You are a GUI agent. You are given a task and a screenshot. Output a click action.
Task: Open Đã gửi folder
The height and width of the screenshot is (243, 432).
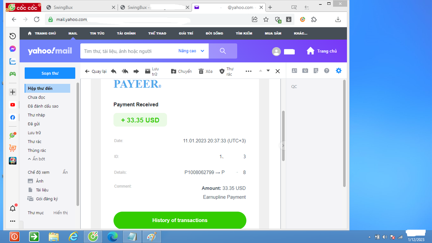34,124
